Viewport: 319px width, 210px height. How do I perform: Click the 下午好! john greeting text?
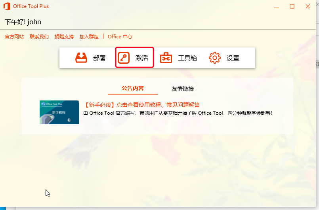pyautogui.click(x=23, y=22)
